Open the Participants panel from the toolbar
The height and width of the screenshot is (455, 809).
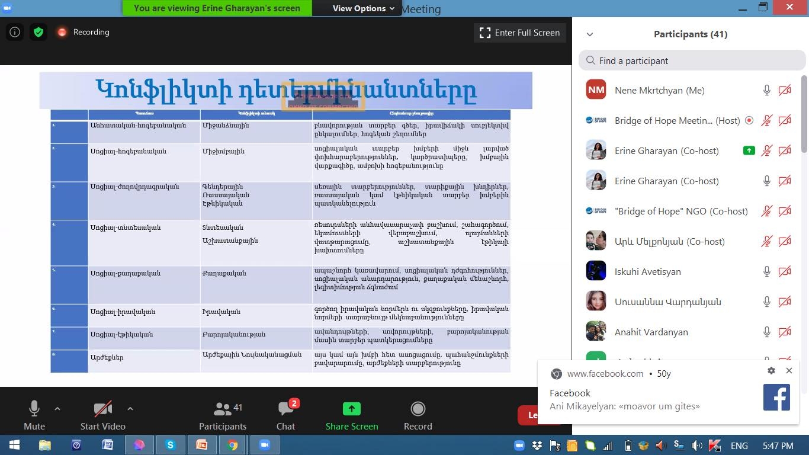(223, 416)
